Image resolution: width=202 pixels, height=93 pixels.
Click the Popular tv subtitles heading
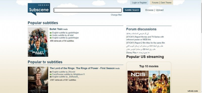click(45, 62)
